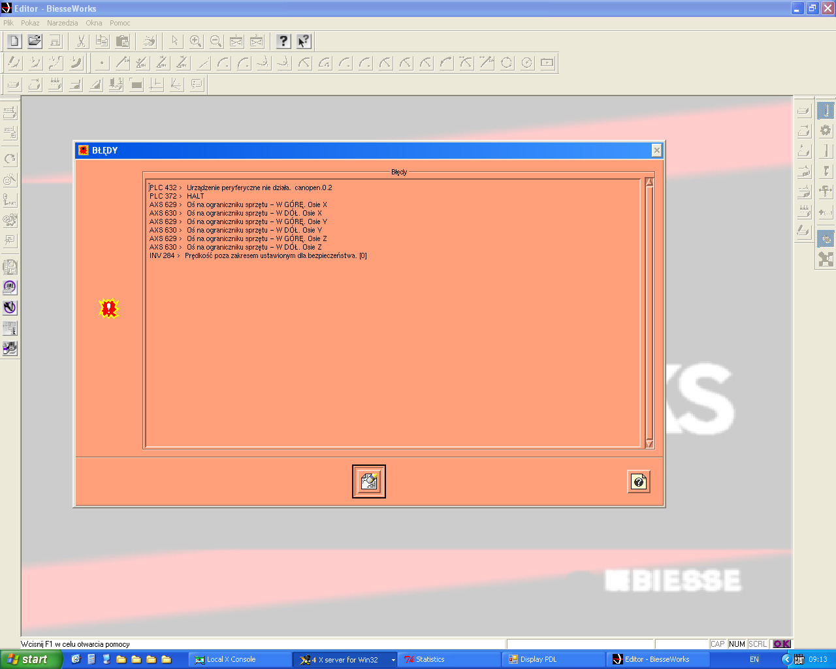836x669 pixels.
Task: Click the Zoom In magnifier
Action: point(195,41)
